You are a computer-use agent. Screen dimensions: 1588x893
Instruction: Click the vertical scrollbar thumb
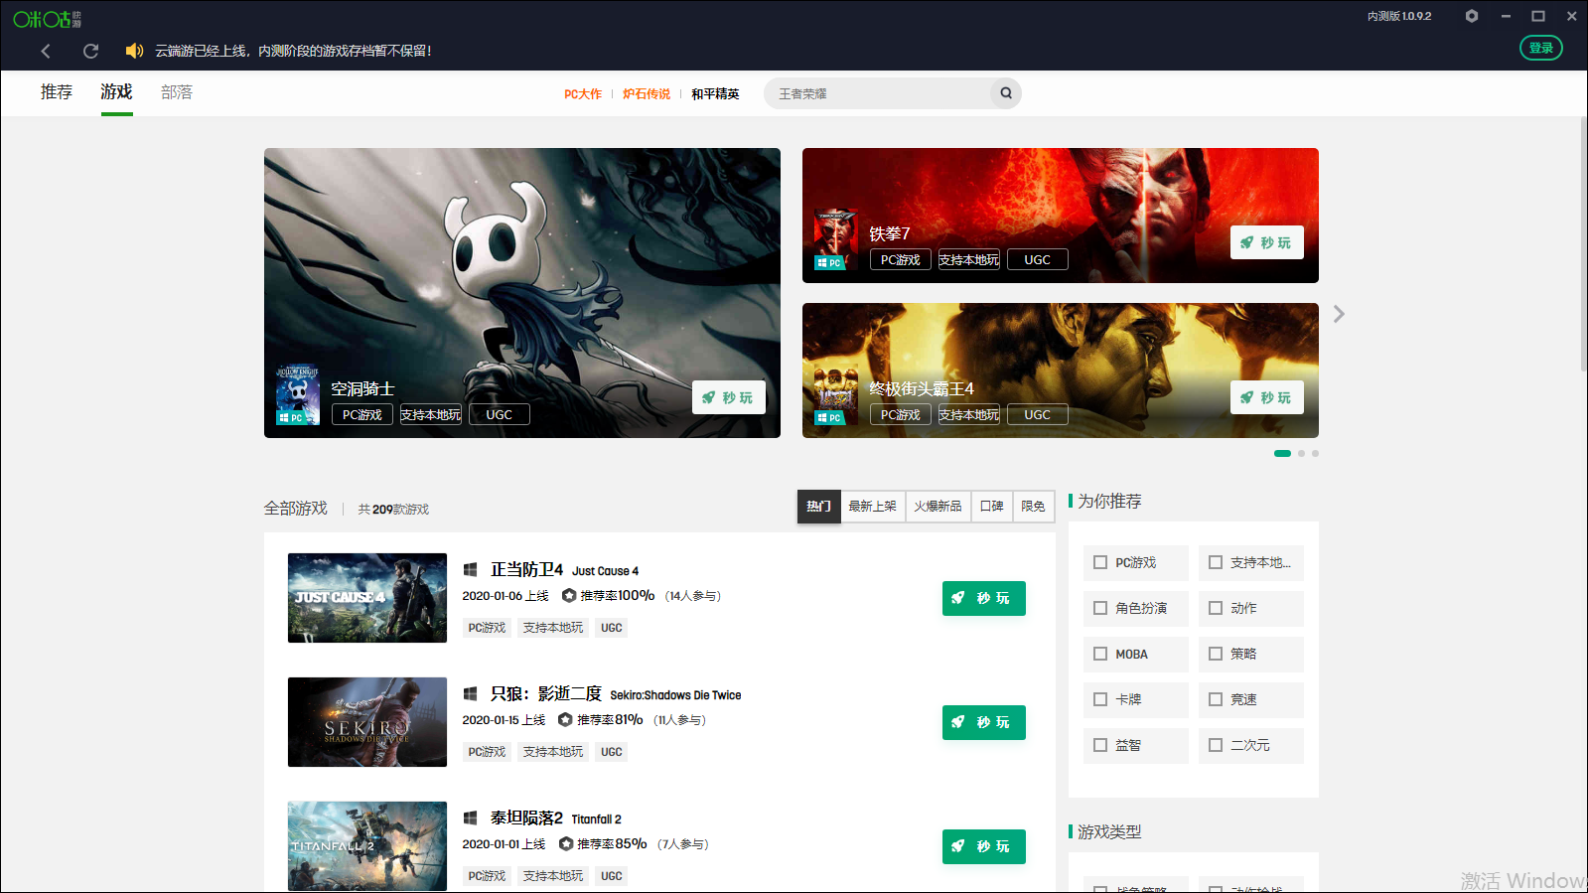[x=1583, y=243]
